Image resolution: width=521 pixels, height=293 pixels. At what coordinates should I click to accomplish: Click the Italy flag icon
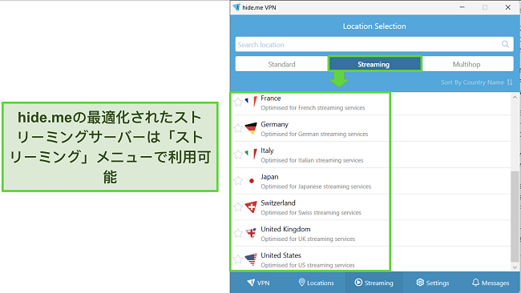click(251, 155)
